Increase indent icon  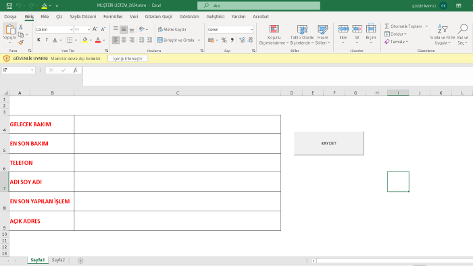point(149,40)
